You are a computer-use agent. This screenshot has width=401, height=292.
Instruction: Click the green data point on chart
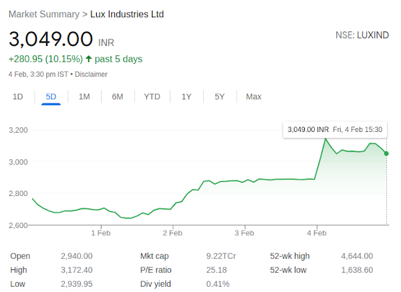point(386,153)
